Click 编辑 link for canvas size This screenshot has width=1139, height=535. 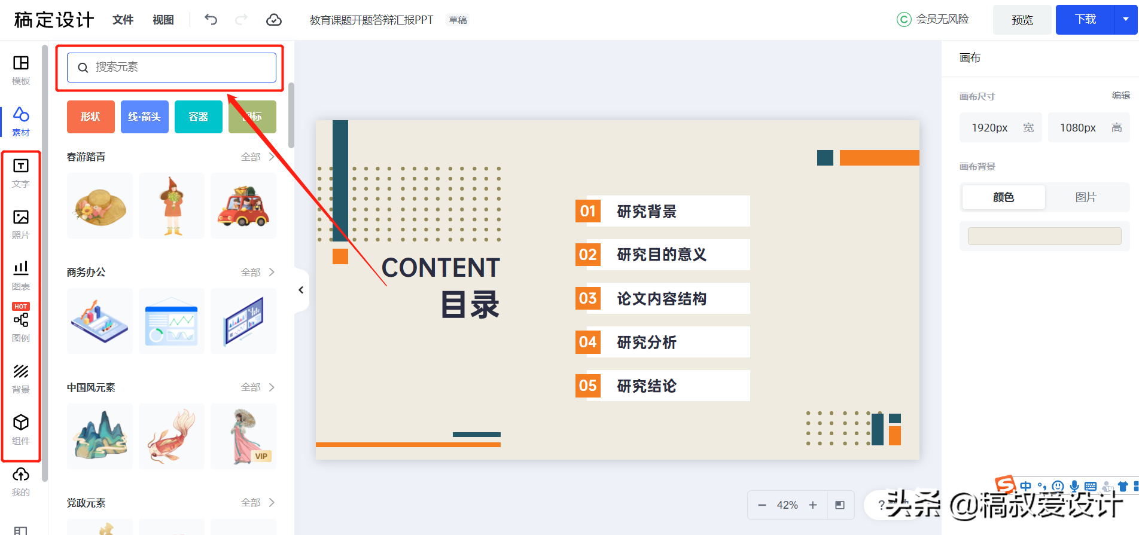pyautogui.click(x=1121, y=96)
